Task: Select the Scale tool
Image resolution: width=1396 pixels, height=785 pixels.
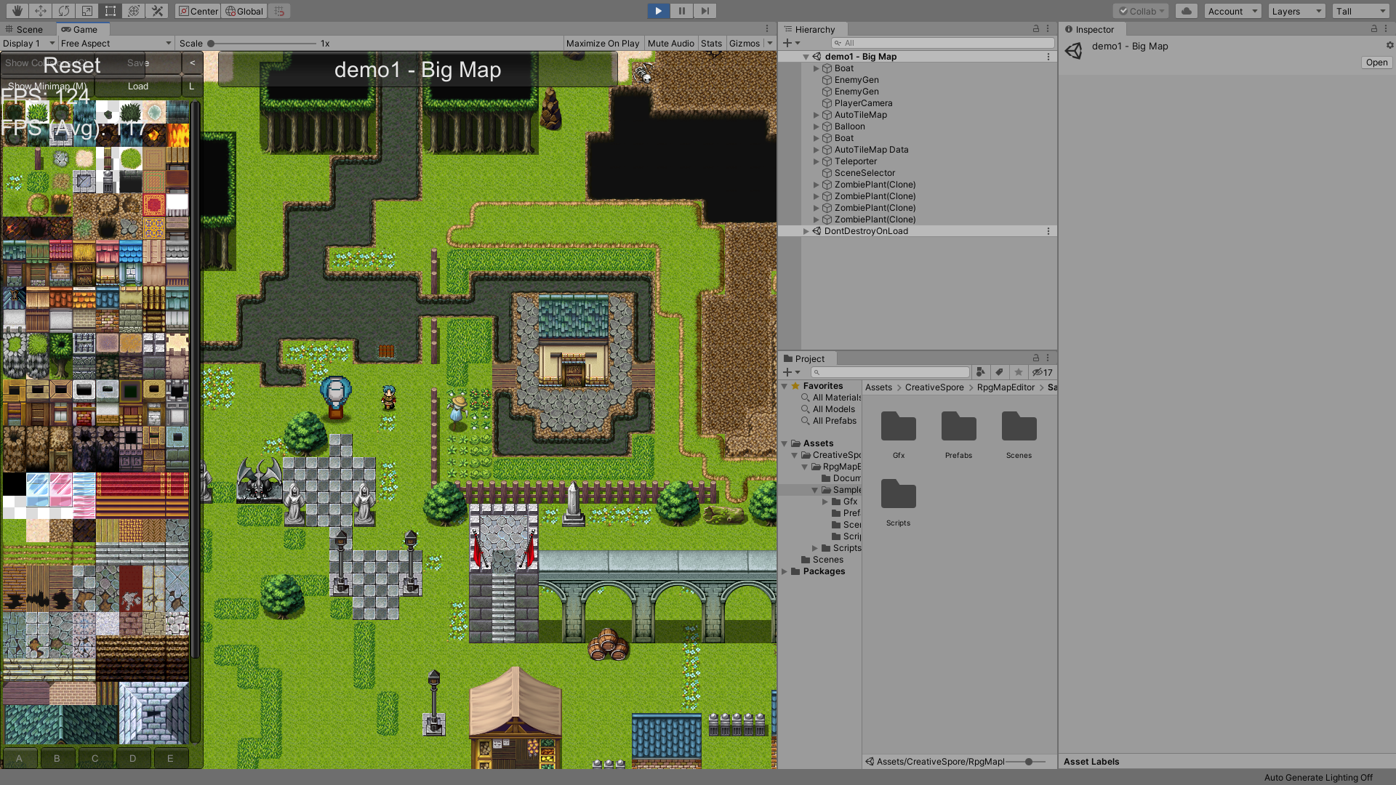Action: [x=87, y=11]
